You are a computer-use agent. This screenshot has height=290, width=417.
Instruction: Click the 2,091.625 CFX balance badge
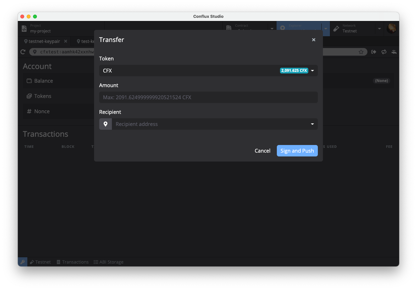point(294,71)
